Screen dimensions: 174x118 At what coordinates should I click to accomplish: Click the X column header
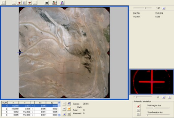pyautogui.click(x=13, y=103)
